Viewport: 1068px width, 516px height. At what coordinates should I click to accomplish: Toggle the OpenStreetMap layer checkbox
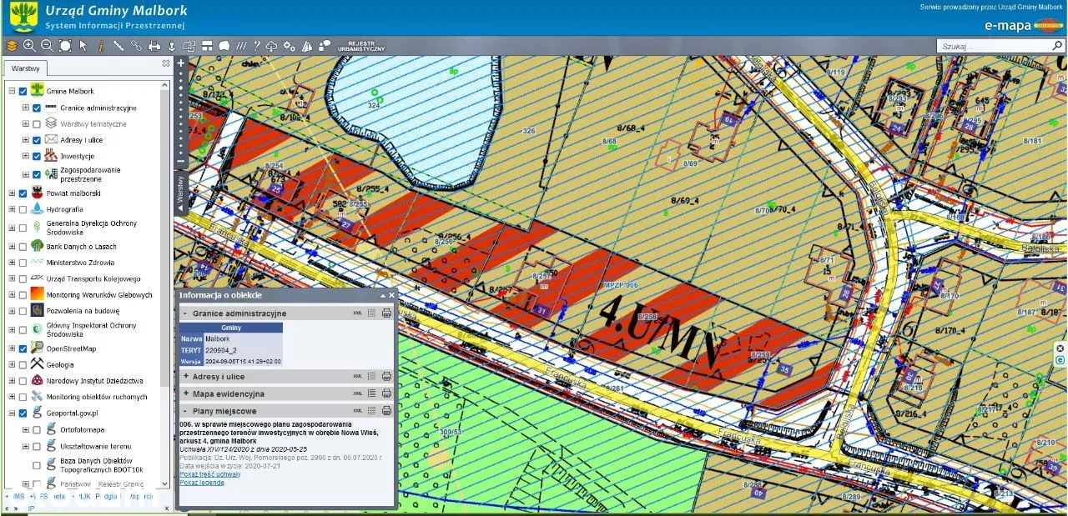point(23,348)
